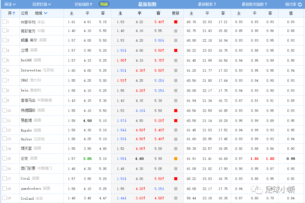Expand the 百家欧指 dropdown

tap(42, 5)
